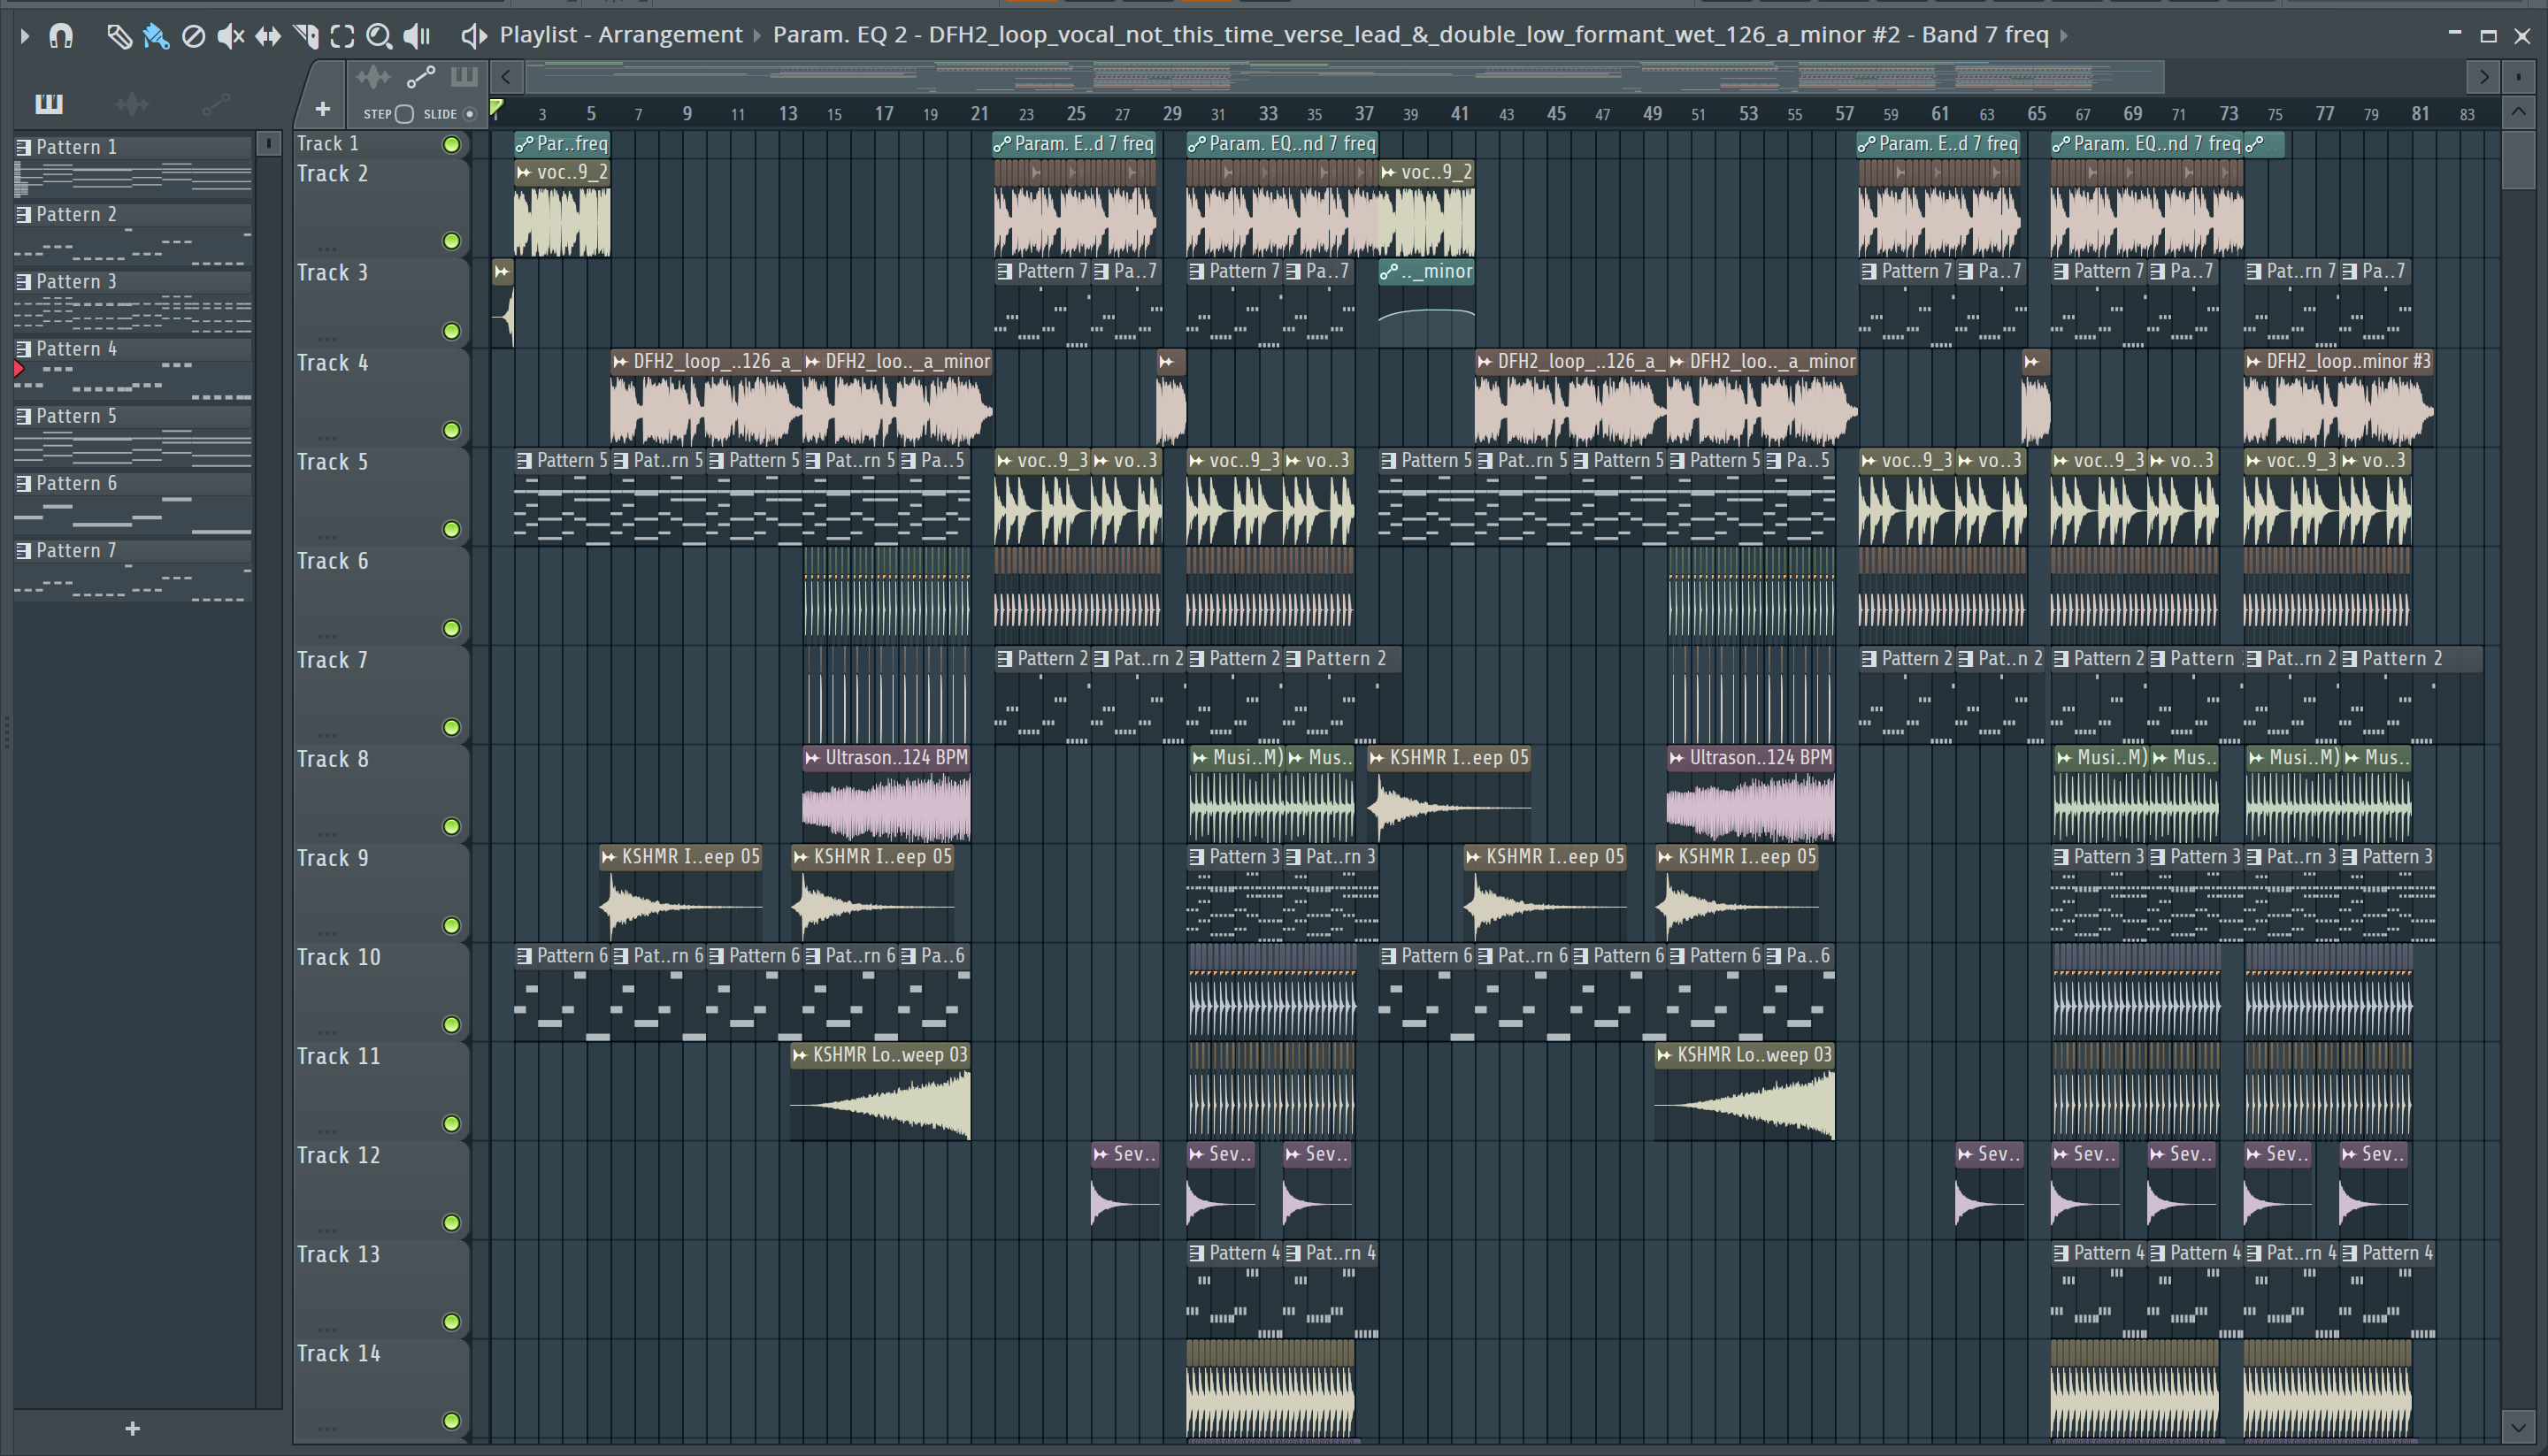2548x1456 pixels.
Task: Select the Draw pencil tool
Action: [x=119, y=37]
